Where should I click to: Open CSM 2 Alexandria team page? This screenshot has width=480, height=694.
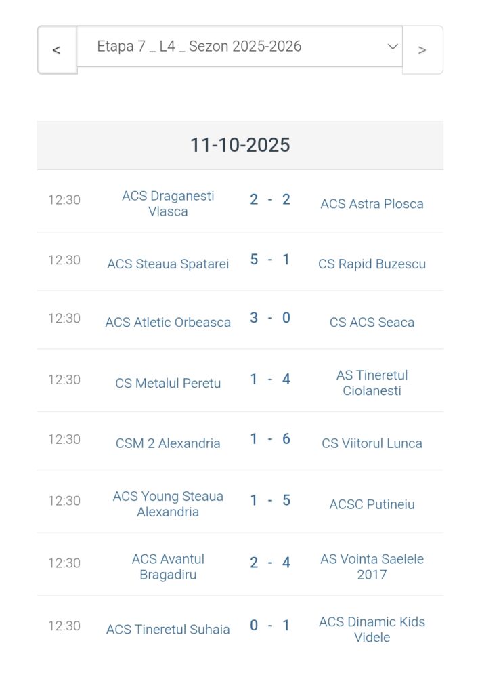pyautogui.click(x=168, y=444)
